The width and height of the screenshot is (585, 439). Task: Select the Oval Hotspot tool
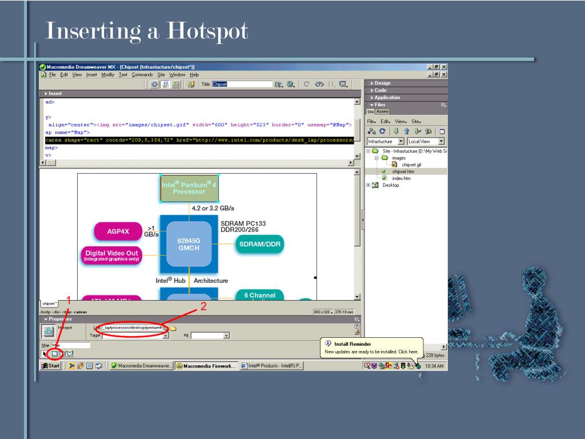point(62,353)
